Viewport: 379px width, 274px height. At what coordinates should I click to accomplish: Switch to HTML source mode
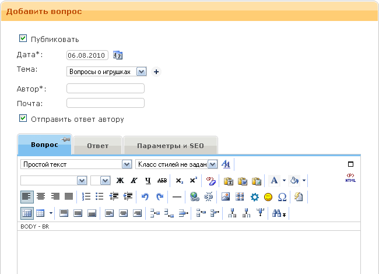[x=350, y=178]
